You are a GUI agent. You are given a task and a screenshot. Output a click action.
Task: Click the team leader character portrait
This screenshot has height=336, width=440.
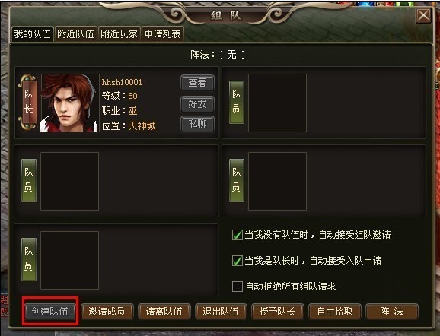70,103
